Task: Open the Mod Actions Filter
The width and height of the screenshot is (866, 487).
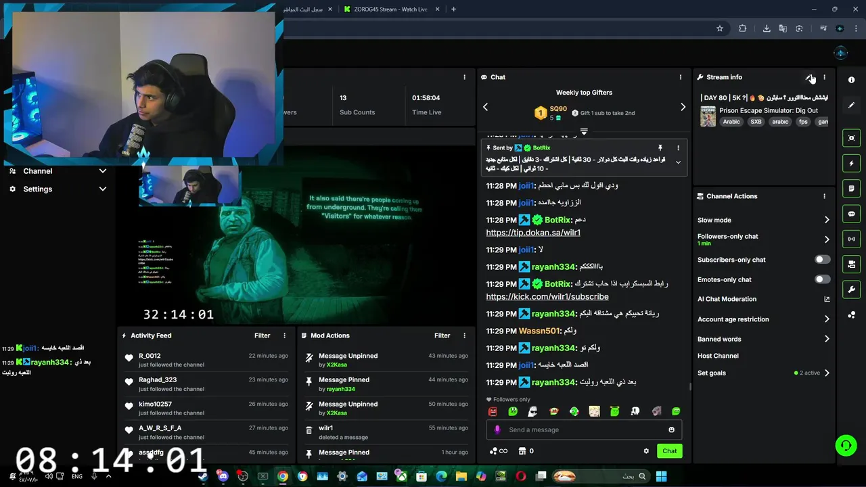Action: (x=442, y=335)
